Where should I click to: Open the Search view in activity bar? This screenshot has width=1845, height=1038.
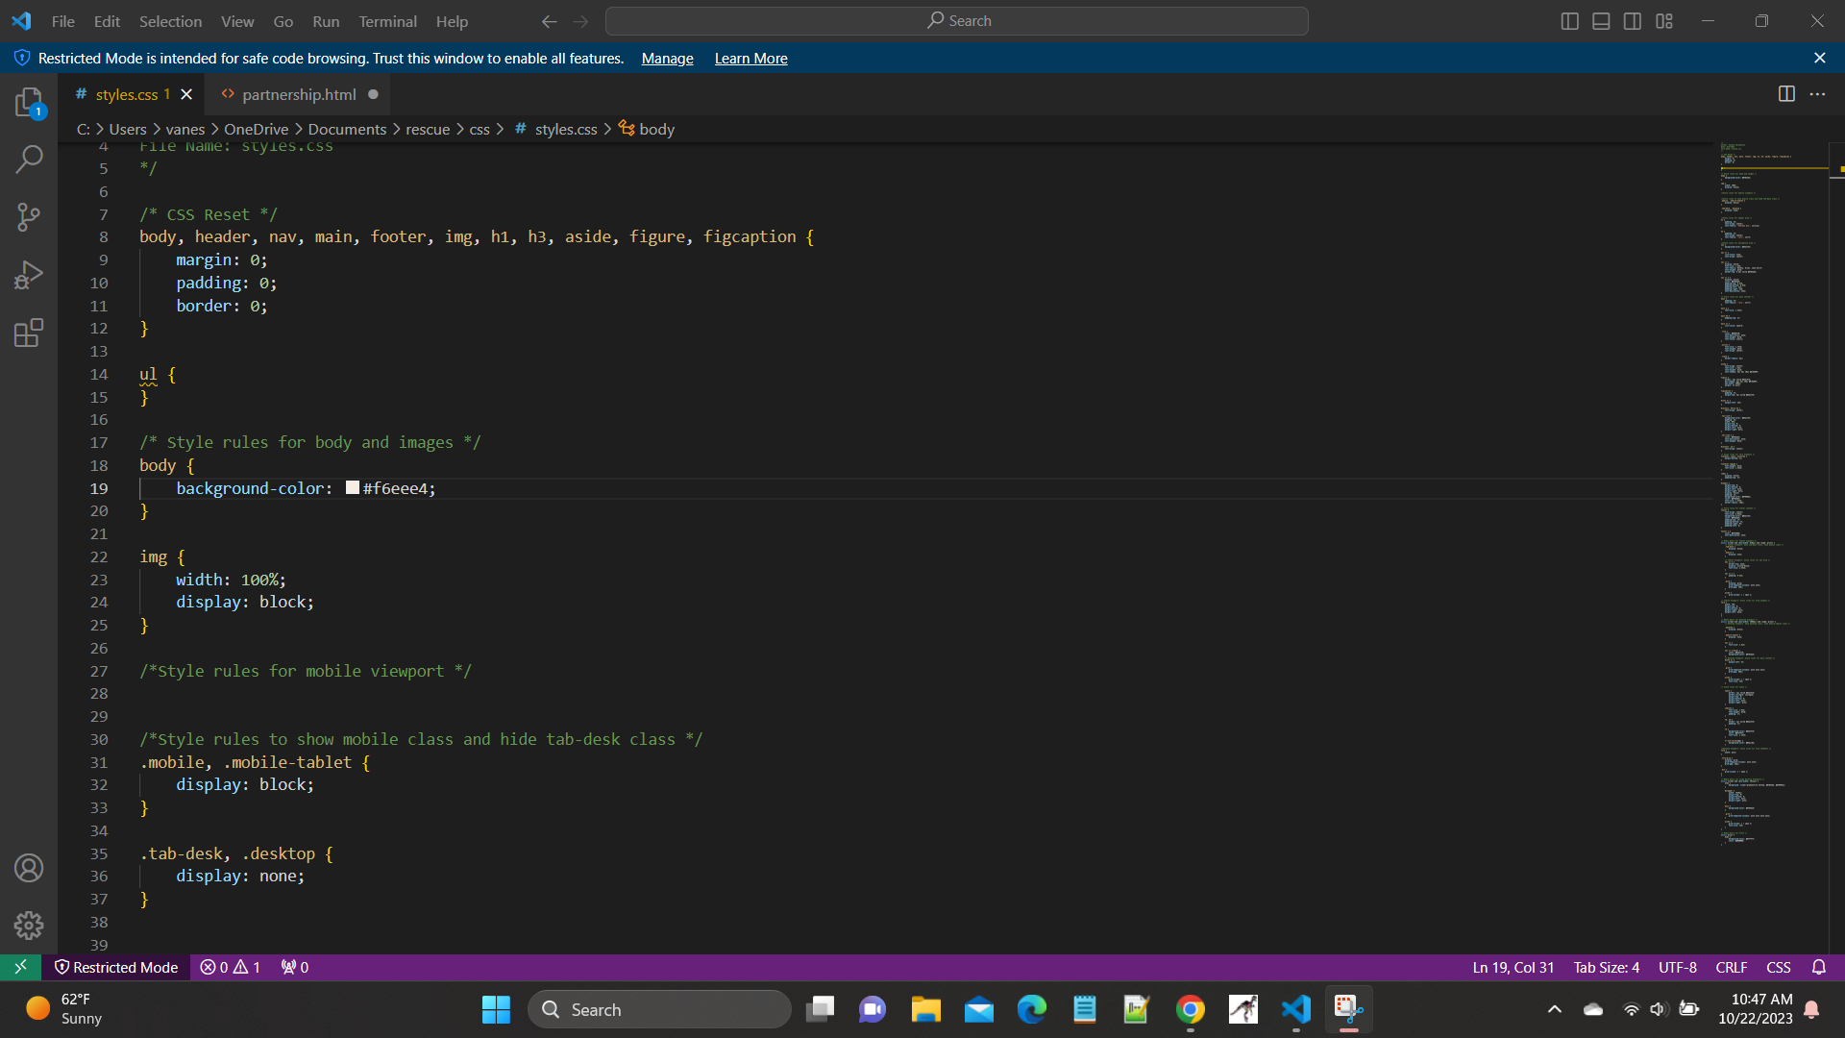(29, 160)
